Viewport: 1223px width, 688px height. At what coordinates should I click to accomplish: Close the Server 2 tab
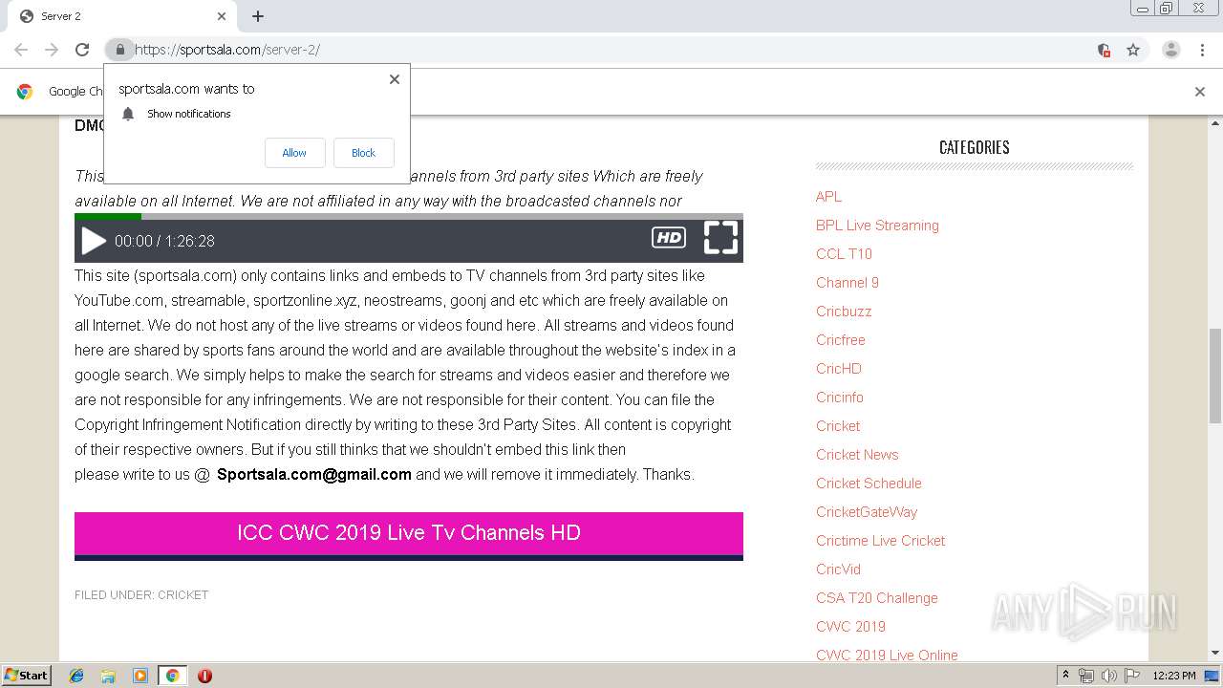click(222, 16)
